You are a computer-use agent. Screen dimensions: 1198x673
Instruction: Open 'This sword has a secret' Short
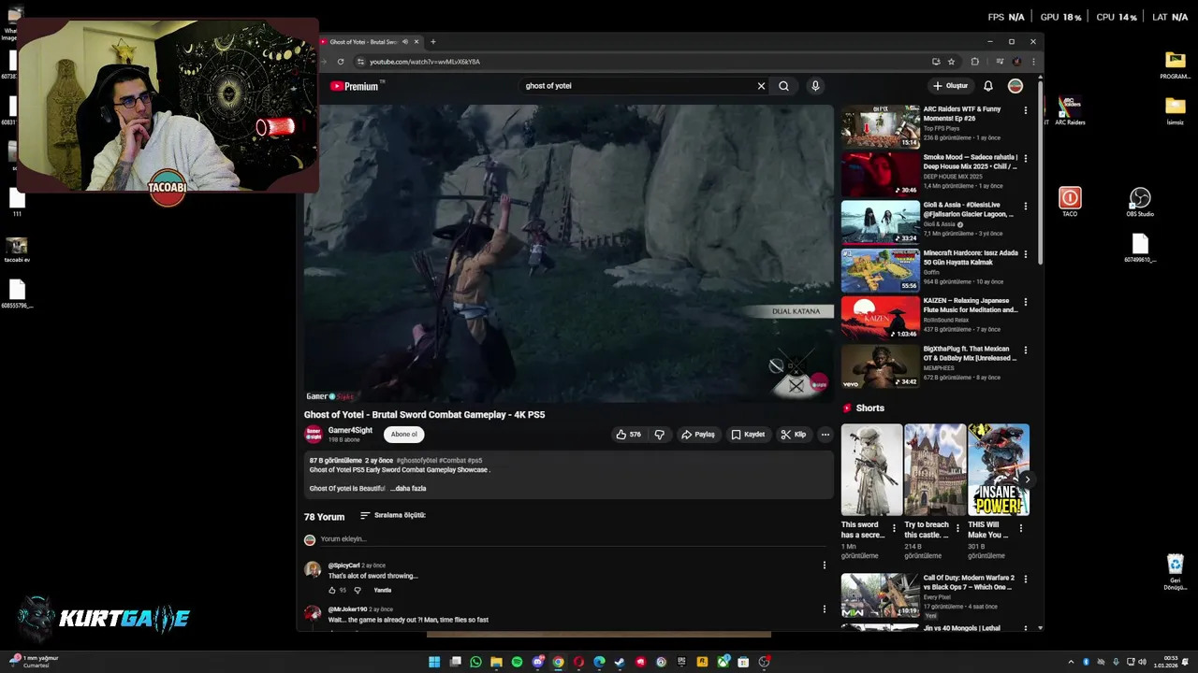(871, 470)
